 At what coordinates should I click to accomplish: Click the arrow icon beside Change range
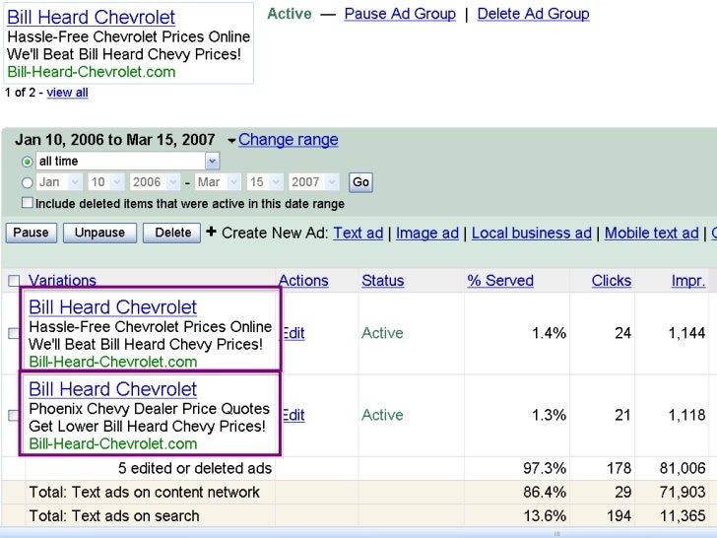(231, 141)
